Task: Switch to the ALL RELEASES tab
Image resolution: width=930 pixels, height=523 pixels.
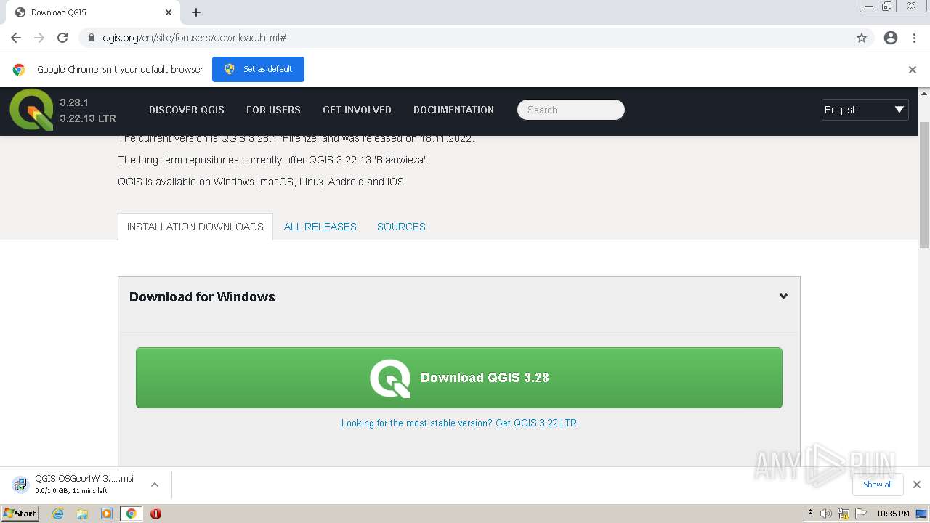Action: click(x=320, y=227)
